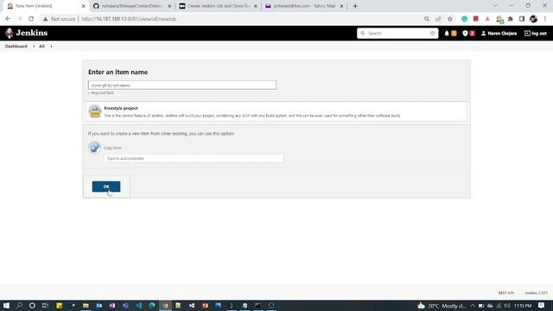Open the Chrome three-dot menu
The image size is (553, 311).
click(545, 19)
